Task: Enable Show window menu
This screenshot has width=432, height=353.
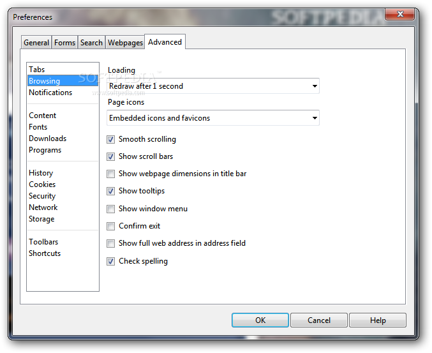Action: coord(111,209)
